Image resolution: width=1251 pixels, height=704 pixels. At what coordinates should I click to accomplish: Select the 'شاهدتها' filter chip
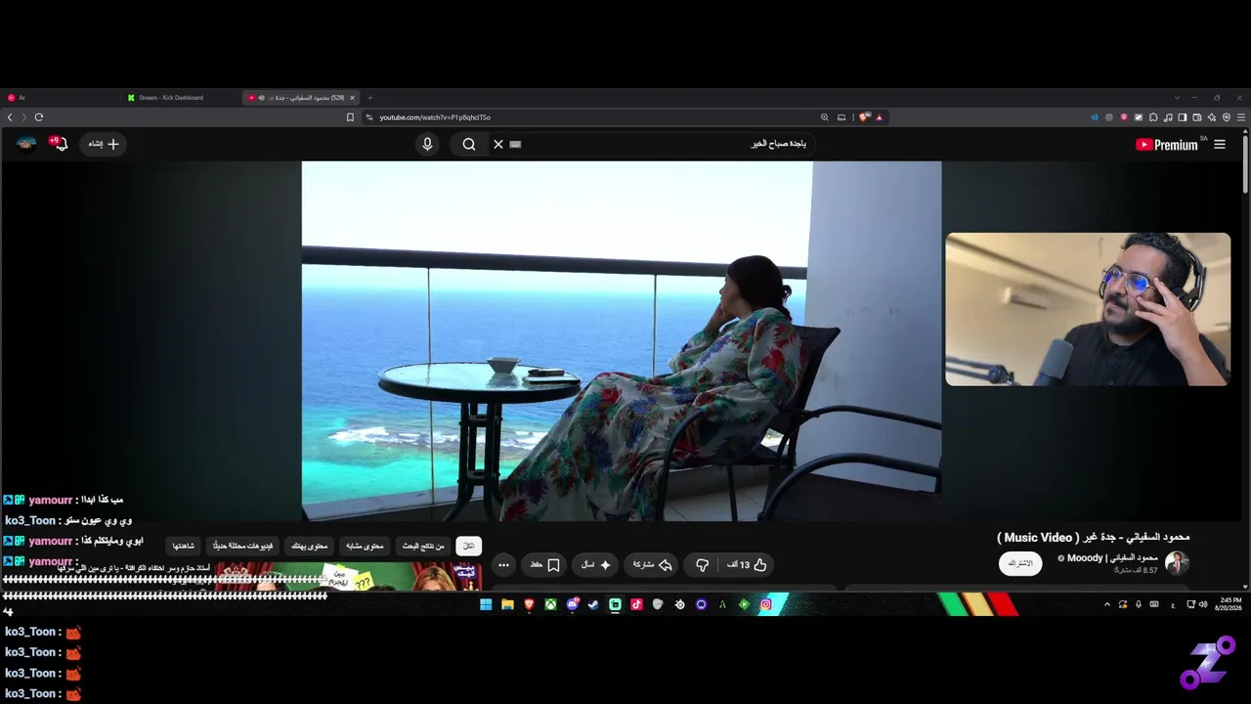[184, 546]
